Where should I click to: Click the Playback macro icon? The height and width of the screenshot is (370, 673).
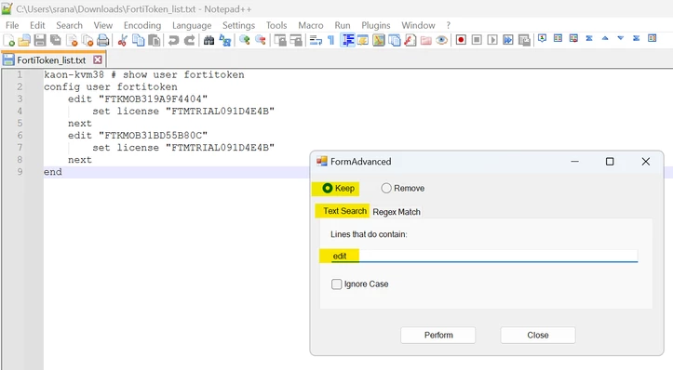pyautogui.click(x=492, y=40)
